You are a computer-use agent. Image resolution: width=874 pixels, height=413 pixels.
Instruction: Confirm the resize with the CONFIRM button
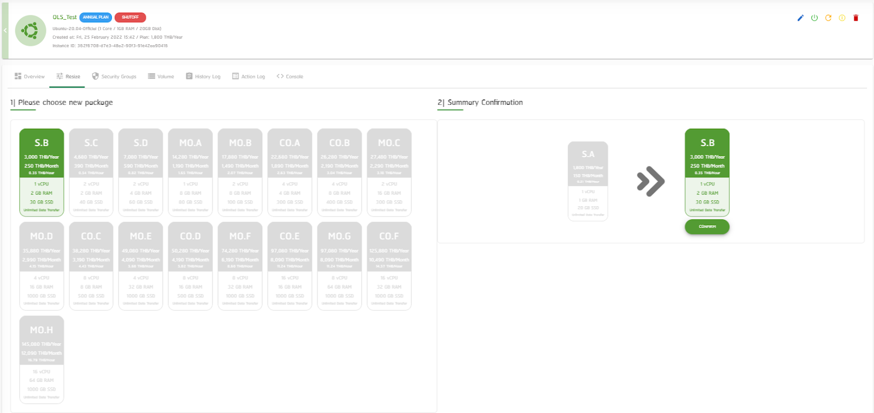point(707,226)
